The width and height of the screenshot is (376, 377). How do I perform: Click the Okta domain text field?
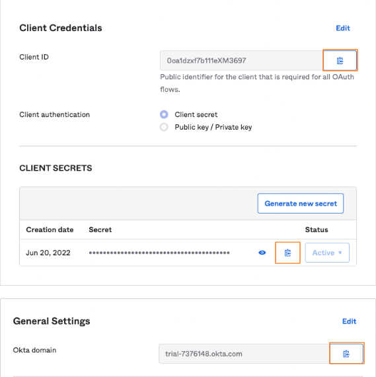[x=244, y=354]
